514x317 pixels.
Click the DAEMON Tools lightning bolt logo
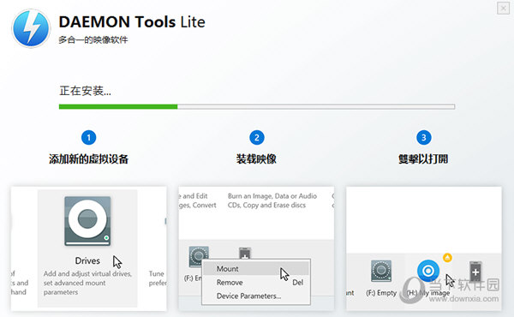31,28
